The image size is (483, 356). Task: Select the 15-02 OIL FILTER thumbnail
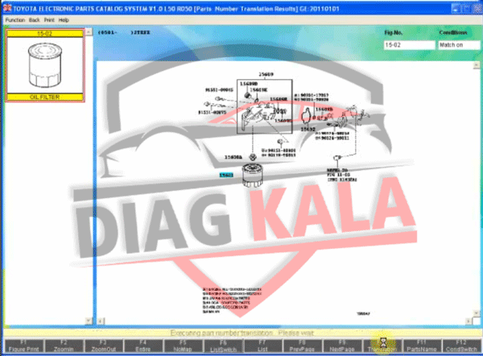(45, 65)
